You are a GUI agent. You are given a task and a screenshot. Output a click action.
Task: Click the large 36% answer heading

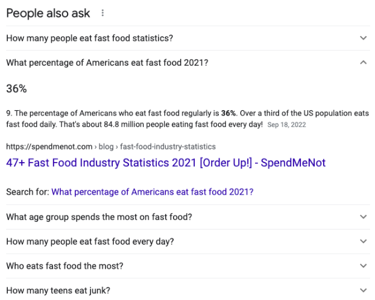(16, 89)
